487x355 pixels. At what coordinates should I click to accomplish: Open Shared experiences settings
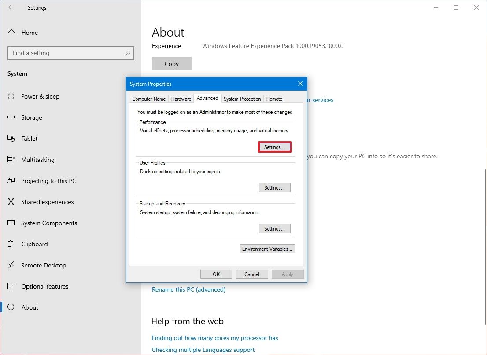(47, 202)
